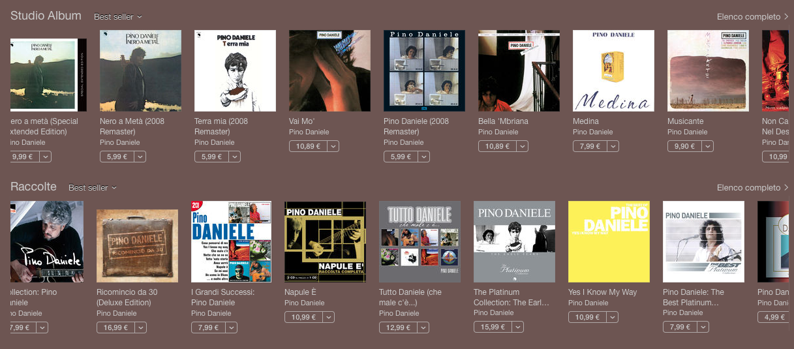Buy The Platinum Collection for 15,99 €
Image resolution: width=794 pixels, height=349 pixels.
pos(493,327)
